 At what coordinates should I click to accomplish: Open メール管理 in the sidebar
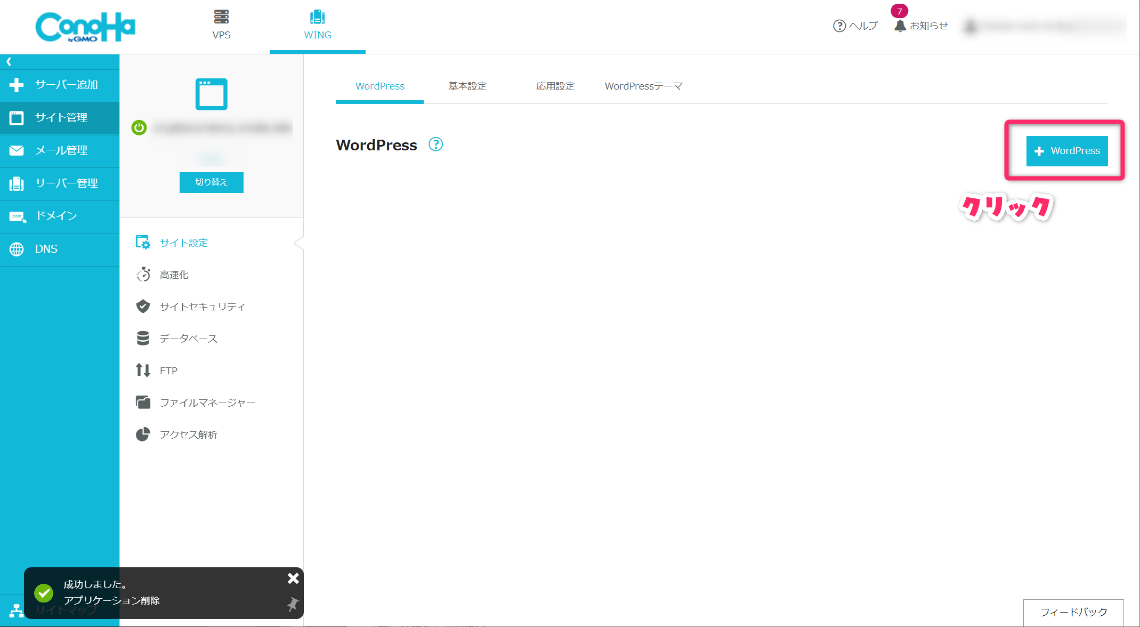pyautogui.click(x=60, y=151)
